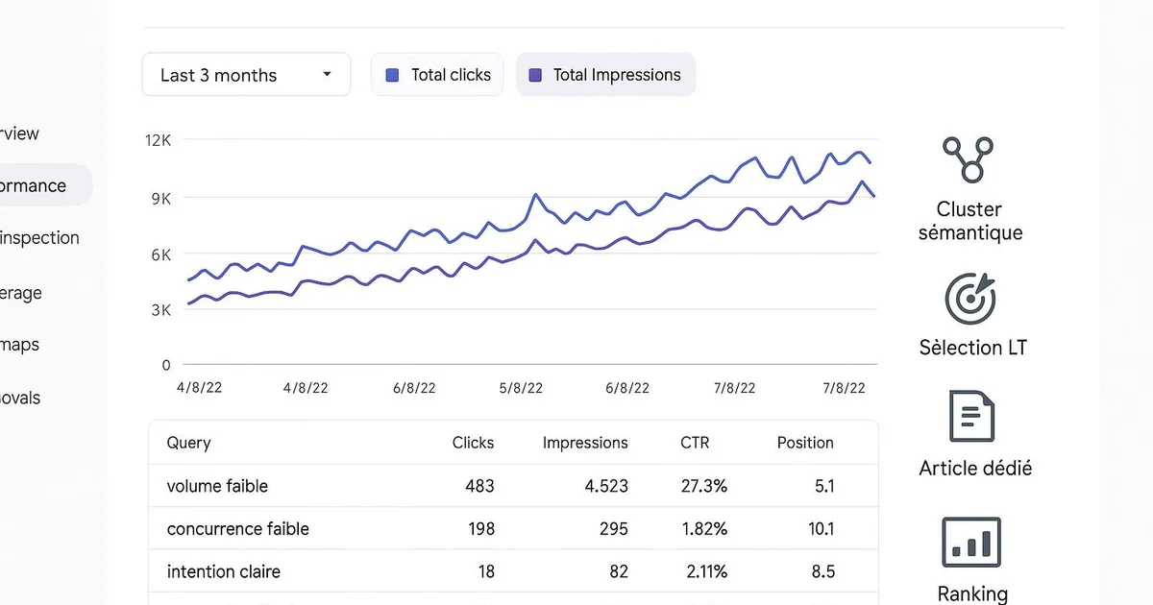Sort table by Clicks column header
1153x605 pixels.
click(473, 443)
